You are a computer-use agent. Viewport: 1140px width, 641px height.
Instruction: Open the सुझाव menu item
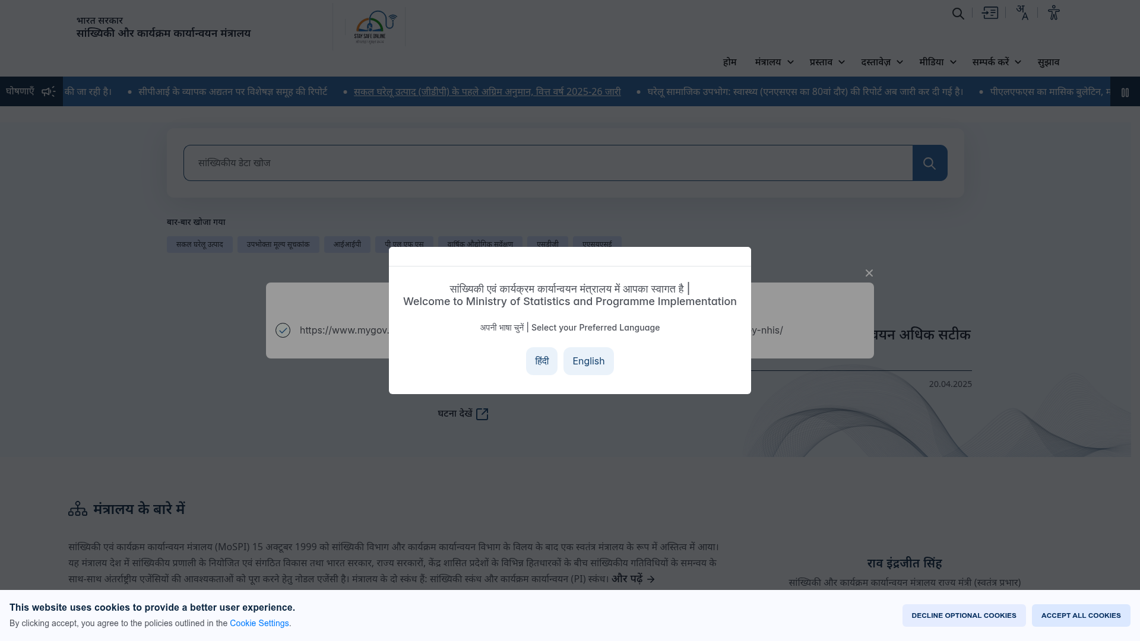pyautogui.click(x=1048, y=62)
